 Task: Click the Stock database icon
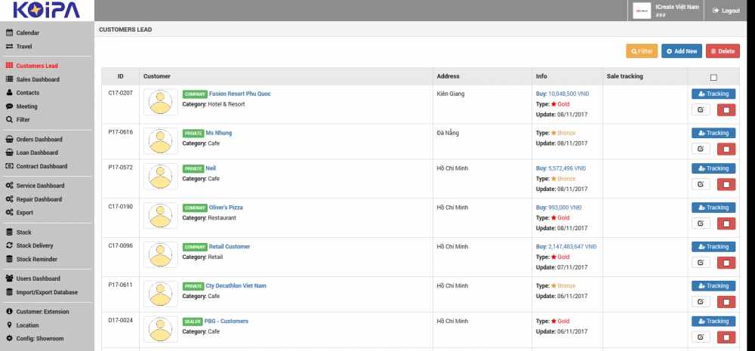pos(9,232)
